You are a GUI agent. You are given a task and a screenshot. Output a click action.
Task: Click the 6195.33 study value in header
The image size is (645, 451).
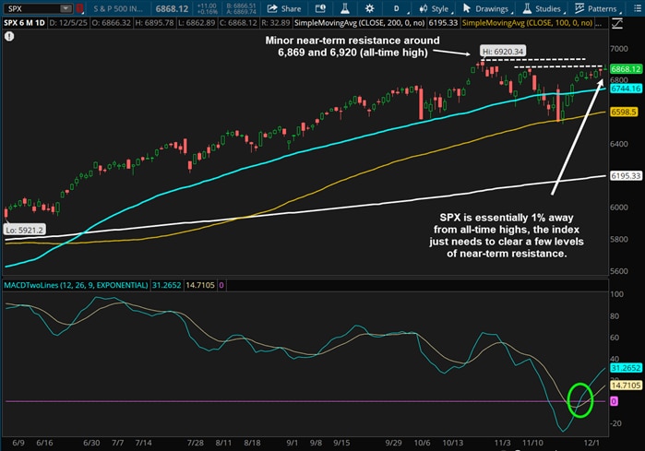443,23
